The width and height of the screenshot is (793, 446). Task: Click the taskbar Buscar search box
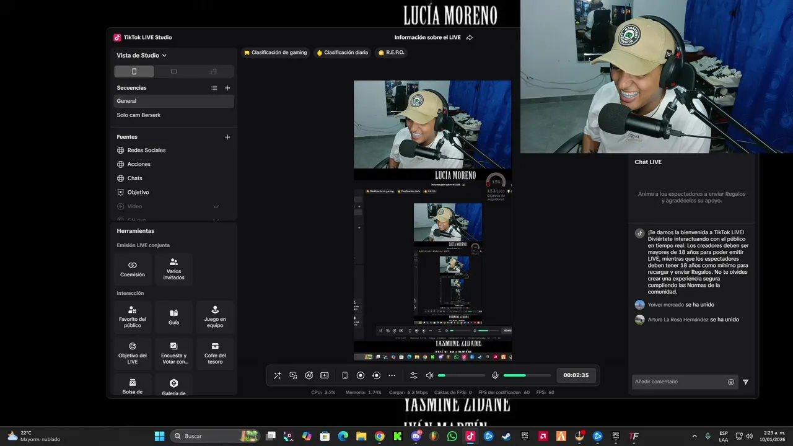pyautogui.click(x=215, y=436)
